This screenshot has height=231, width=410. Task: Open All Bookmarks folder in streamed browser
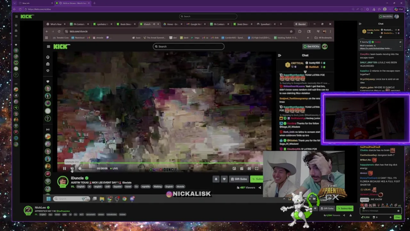pos(323,38)
